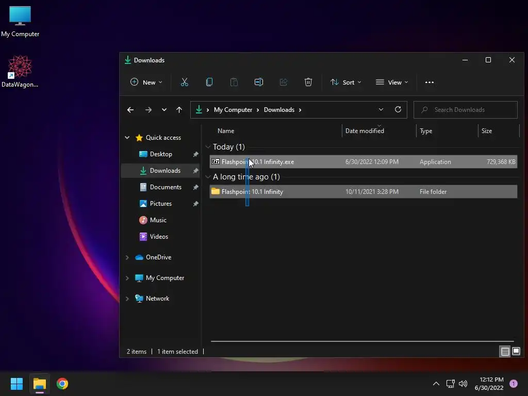
Task: Open the Sort options dropdown
Action: [346, 82]
